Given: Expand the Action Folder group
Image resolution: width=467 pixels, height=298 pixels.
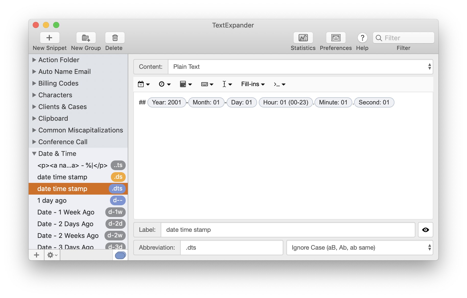Looking at the screenshot, I should (x=34, y=60).
